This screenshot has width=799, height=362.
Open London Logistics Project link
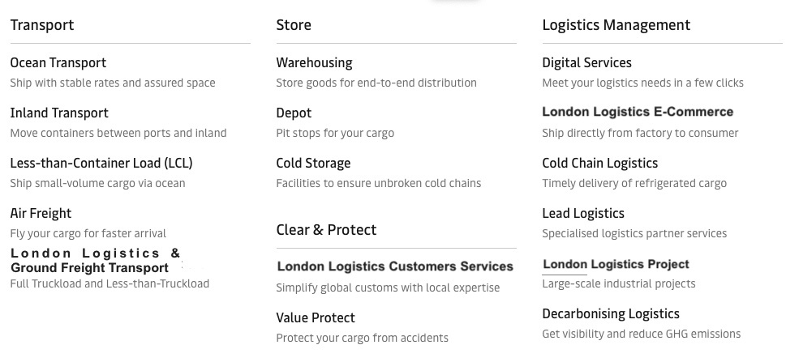[616, 265]
